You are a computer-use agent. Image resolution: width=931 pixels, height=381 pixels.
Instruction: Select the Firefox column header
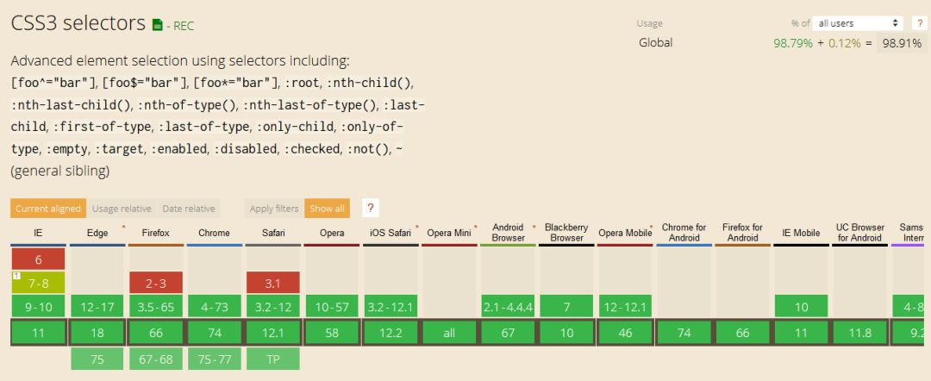coord(155,234)
